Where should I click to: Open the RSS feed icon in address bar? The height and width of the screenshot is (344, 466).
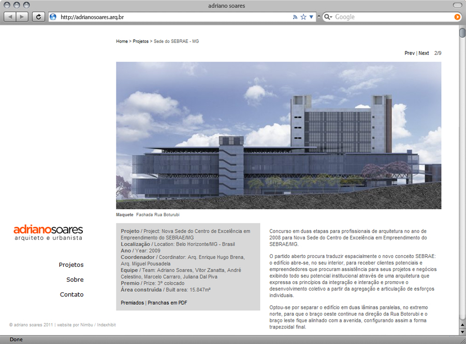(295, 17)
